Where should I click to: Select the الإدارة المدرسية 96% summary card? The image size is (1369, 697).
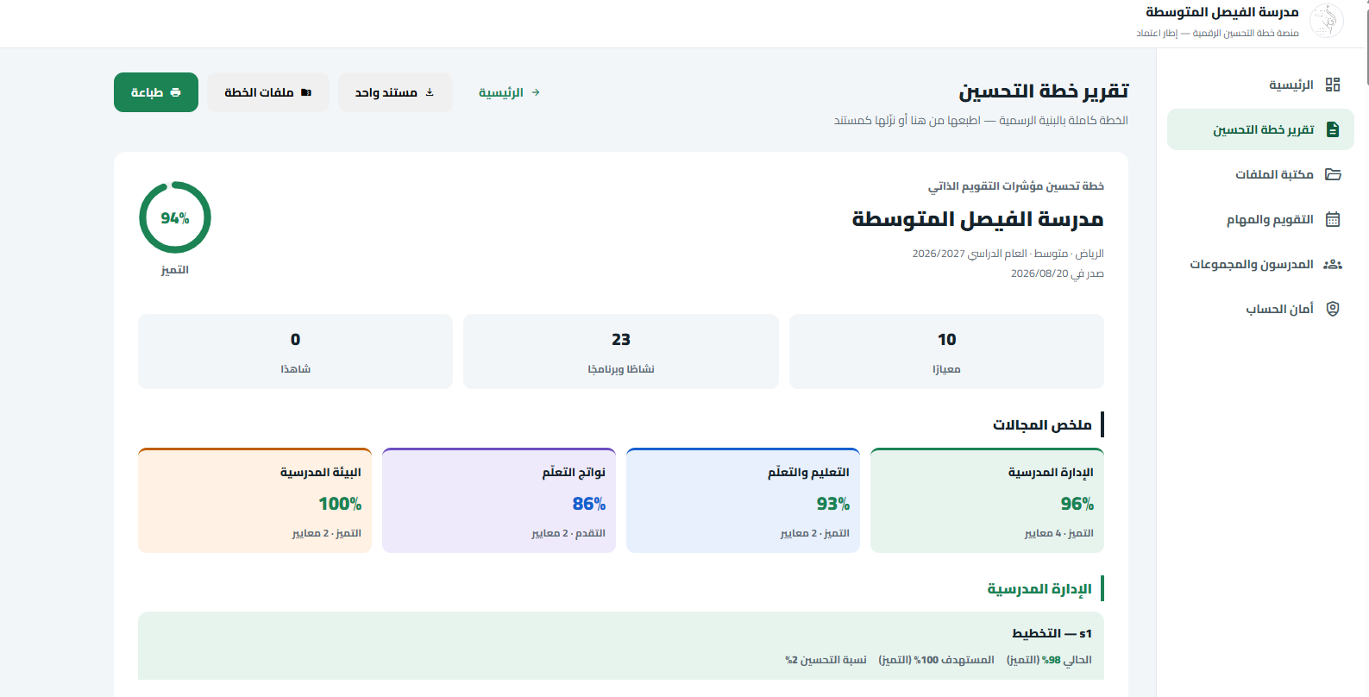click(x=987, y=500)
